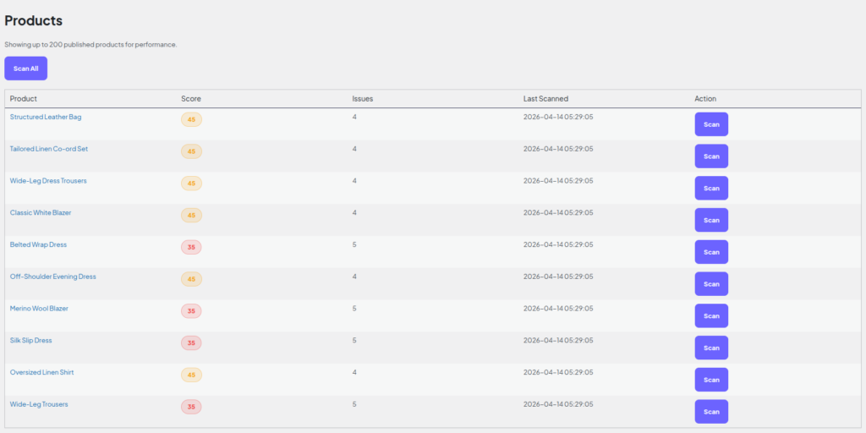
Task: Click the Score column header
Action: [191, 99]
